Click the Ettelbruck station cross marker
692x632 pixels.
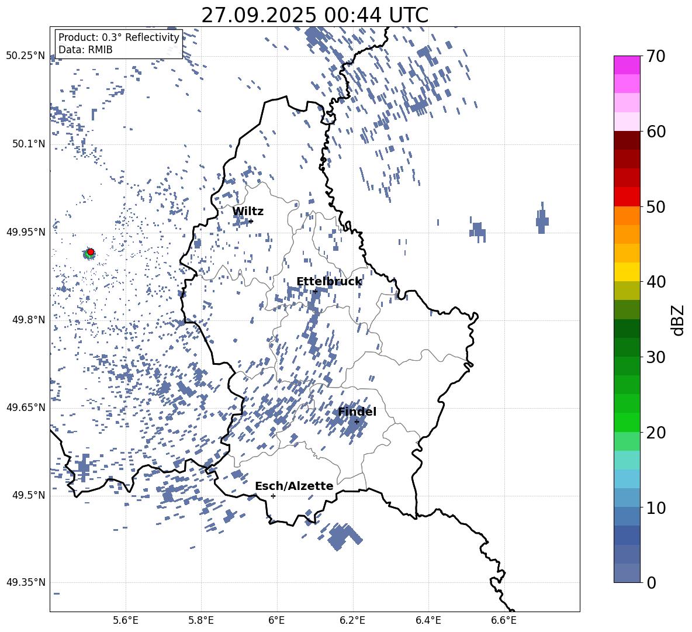click(315, 291)
